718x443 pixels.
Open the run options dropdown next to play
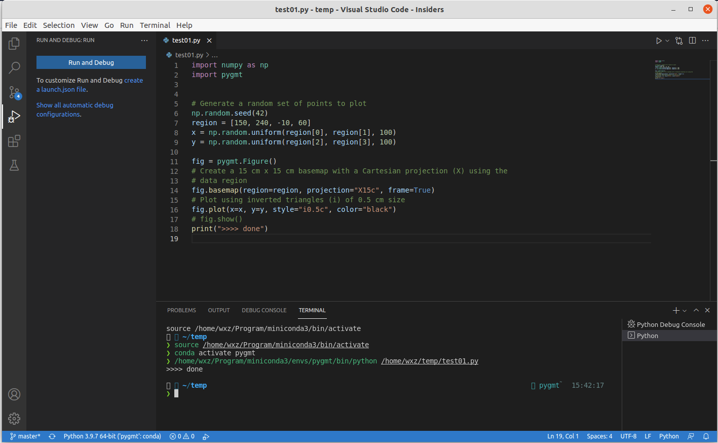[667, 41]
